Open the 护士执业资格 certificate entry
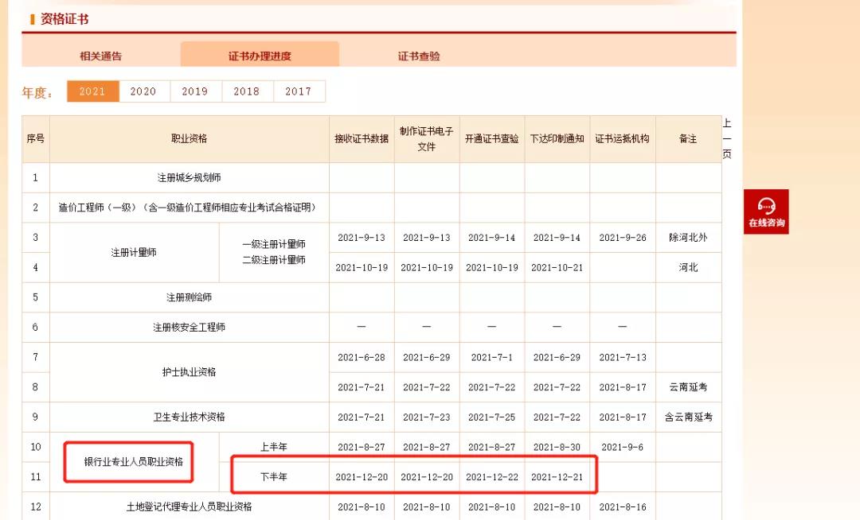The image size is (860, 520). [187, 372]
